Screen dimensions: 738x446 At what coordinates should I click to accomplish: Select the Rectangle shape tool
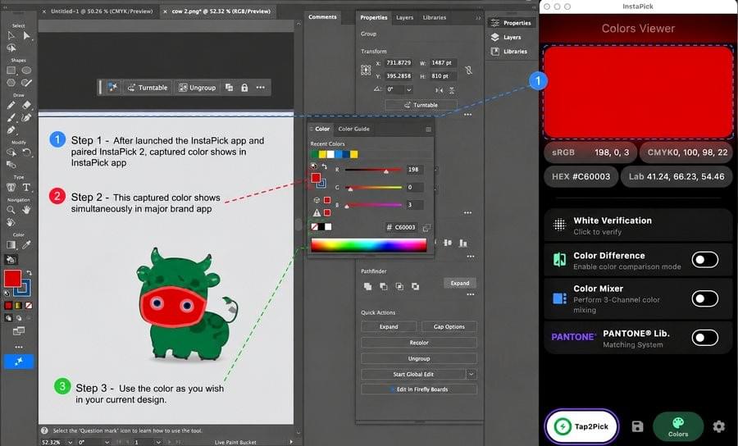coord(11,71)
